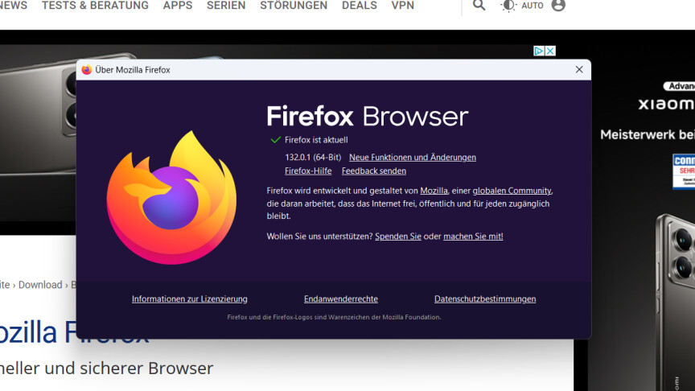
Task: Click the Advanced label in Xiaomi ad
Action: tap(679, 86)
